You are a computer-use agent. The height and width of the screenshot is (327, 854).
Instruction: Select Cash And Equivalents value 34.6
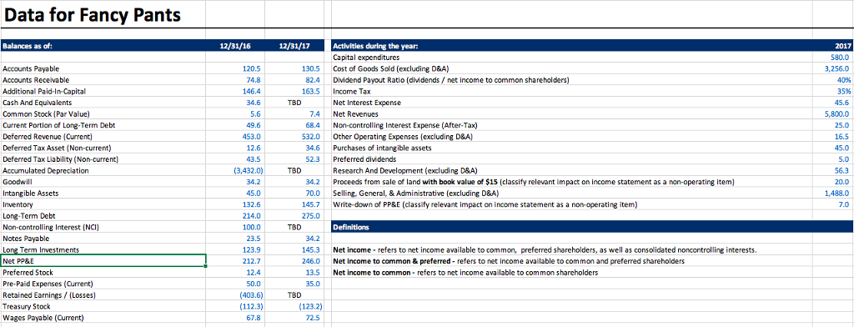235,103
